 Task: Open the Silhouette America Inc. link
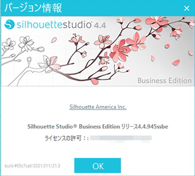[x=98, y=107]
